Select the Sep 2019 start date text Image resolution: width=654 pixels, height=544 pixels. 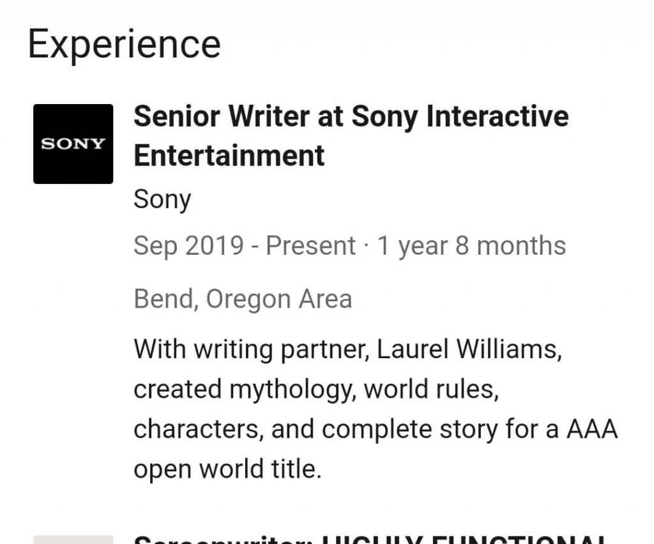coord(188,246)
